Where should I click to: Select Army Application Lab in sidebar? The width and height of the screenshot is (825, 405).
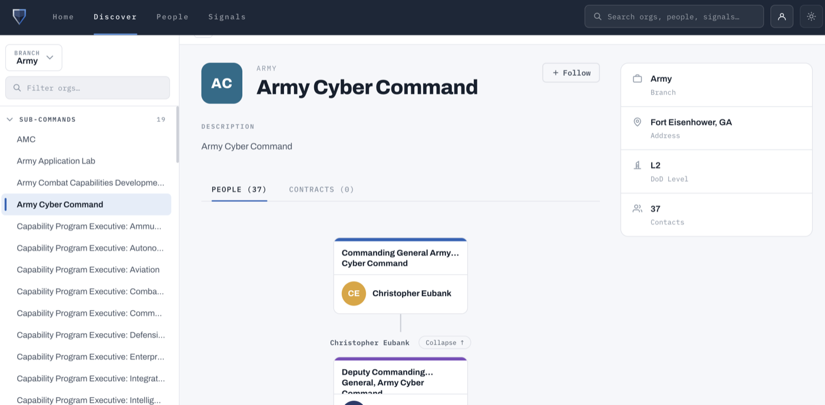pyautogui.click(x=56, y=161)
